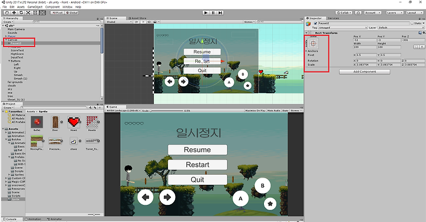Image resolution: width=426 pixels, height=222 pixels.
Task: Open the Shaded draw mode dropdown
Action: point(119,22)
